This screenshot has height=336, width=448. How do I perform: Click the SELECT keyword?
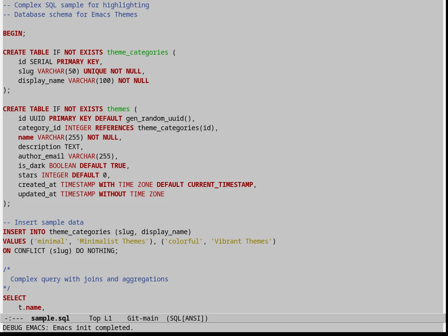click(x=14, y=298)
